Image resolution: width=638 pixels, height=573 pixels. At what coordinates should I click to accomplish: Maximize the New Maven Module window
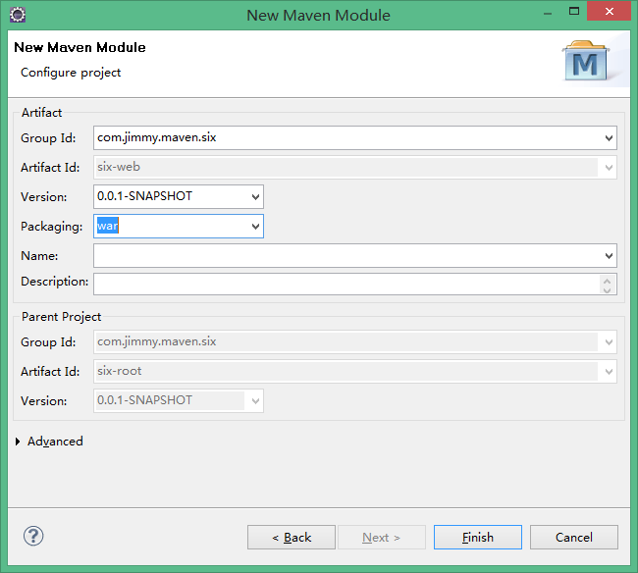574,12
